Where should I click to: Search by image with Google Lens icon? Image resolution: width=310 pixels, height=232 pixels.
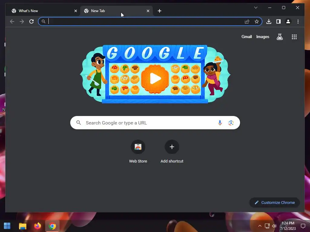(x=231, y=123)
